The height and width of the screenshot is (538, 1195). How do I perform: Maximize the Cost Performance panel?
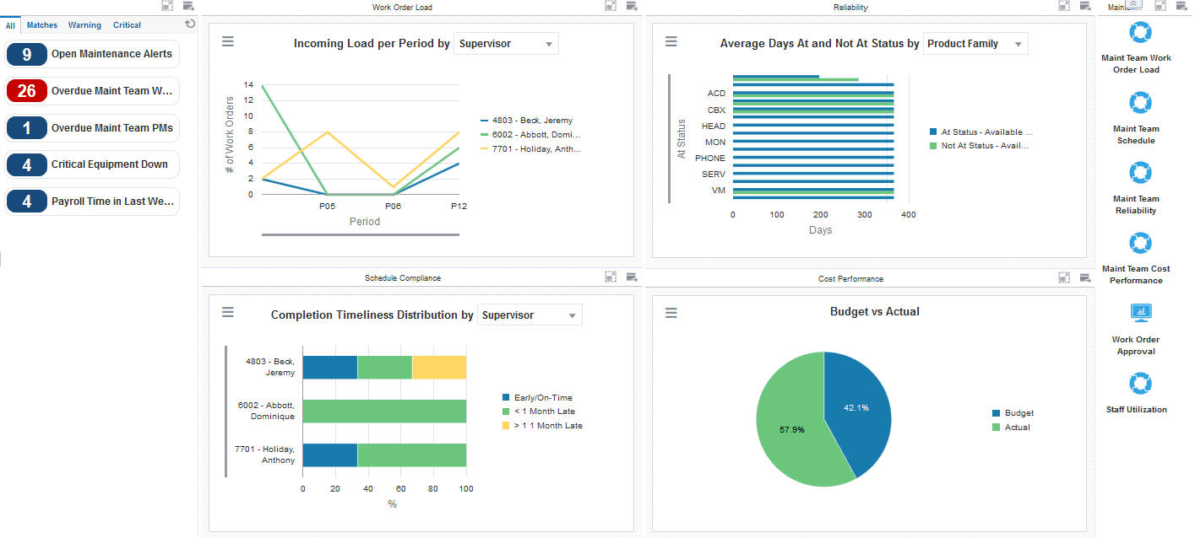point(1064,277)
